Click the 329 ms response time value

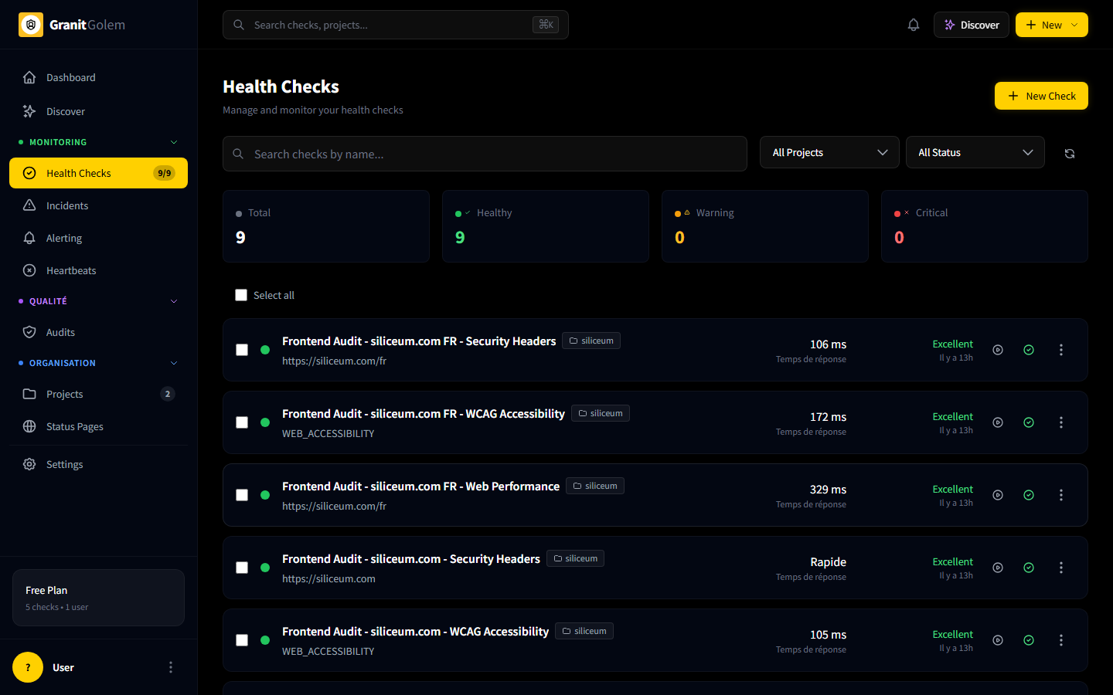click(x=828, y=490)
